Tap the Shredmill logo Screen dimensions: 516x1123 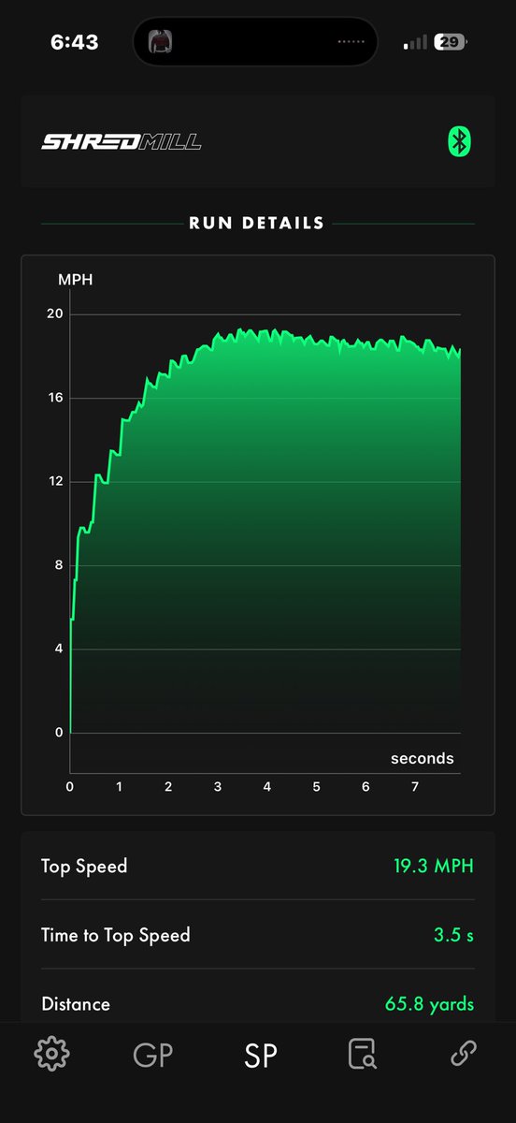122,142
